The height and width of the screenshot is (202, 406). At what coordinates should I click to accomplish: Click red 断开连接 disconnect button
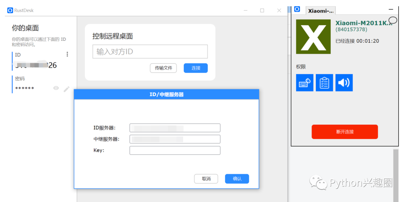(x=345, y=132)
